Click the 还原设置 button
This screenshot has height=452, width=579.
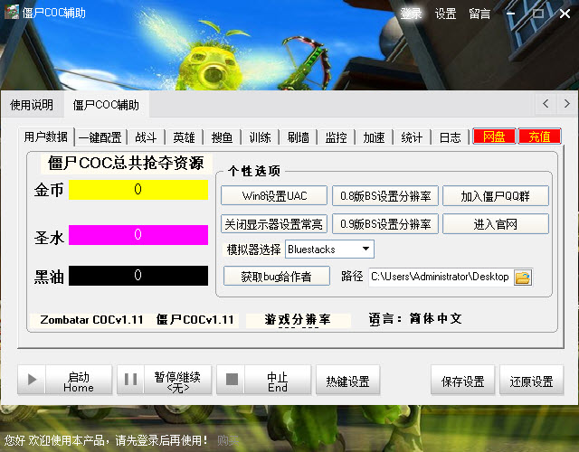[x=531, y=380]
